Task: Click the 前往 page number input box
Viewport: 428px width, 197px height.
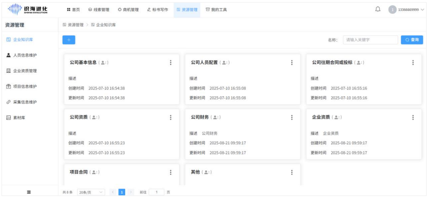Action: 156,192
